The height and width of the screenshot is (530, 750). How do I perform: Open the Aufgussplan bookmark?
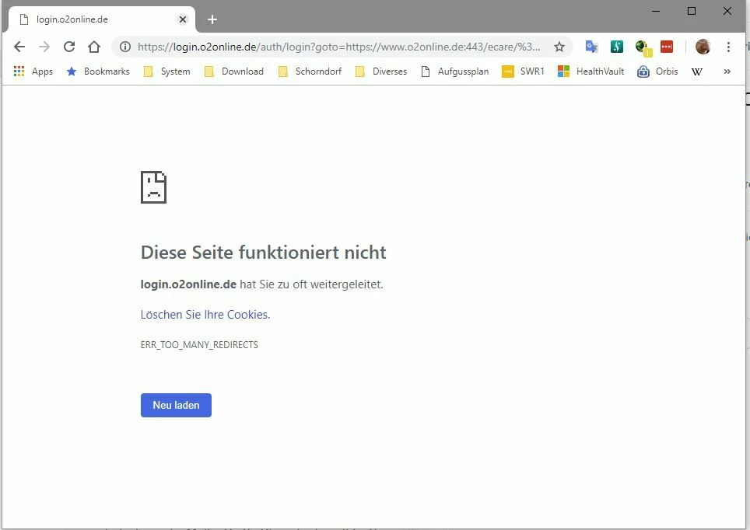455,71
